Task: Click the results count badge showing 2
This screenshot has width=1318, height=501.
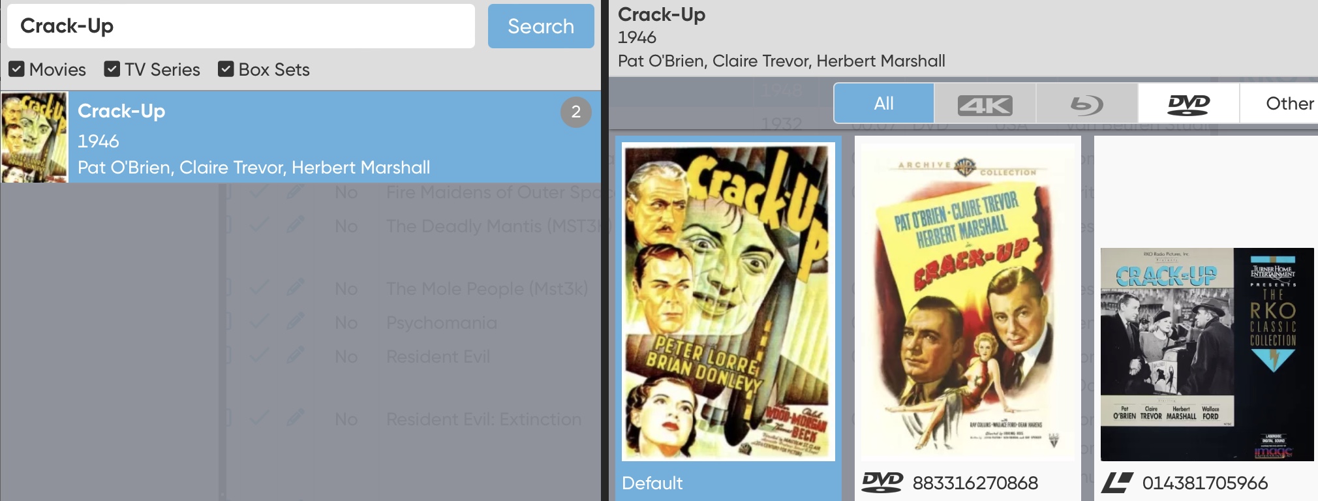Action: (575, 112)
